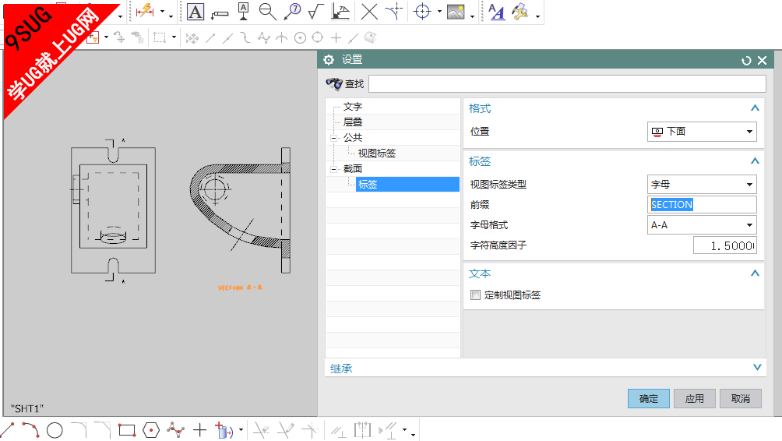The width and height of the screenshot is (782, 441).
Task: Click the "SHT1" sheet label
Action: click(27, 408)
